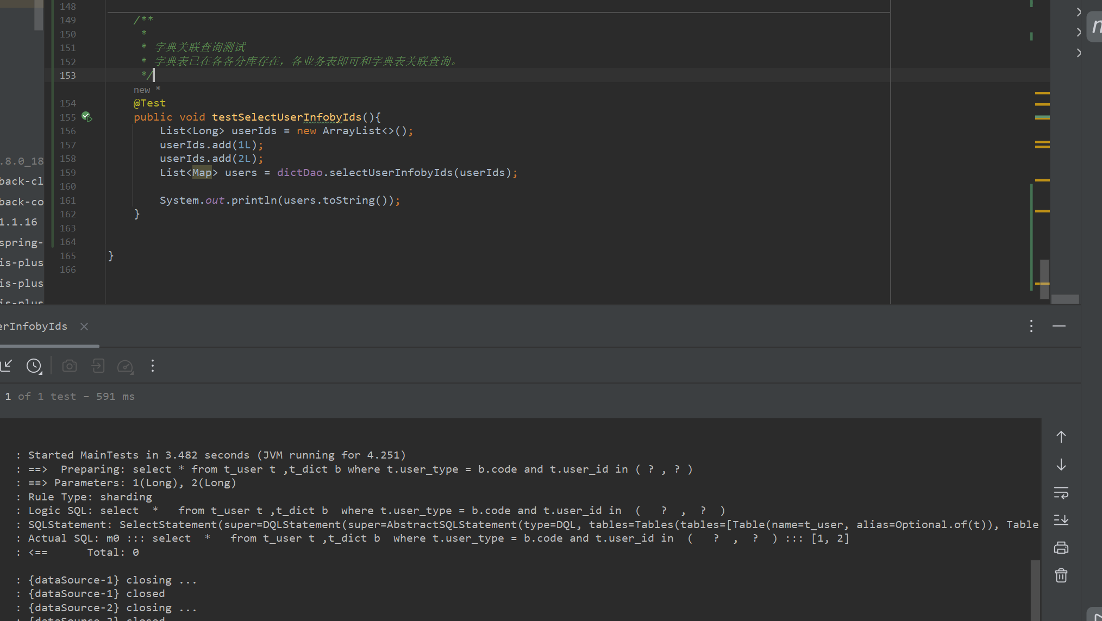Click the camera snapshot icon
The image size is (1102, 621).
click(x=70, y=366)
